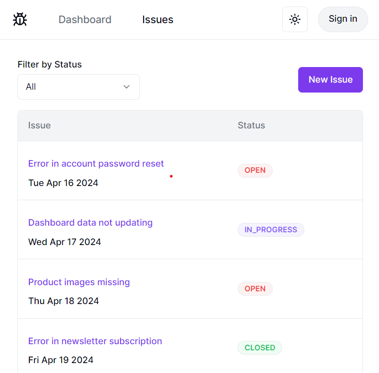Create a New Issue
The image size is (379, 373).
(330, 80)
